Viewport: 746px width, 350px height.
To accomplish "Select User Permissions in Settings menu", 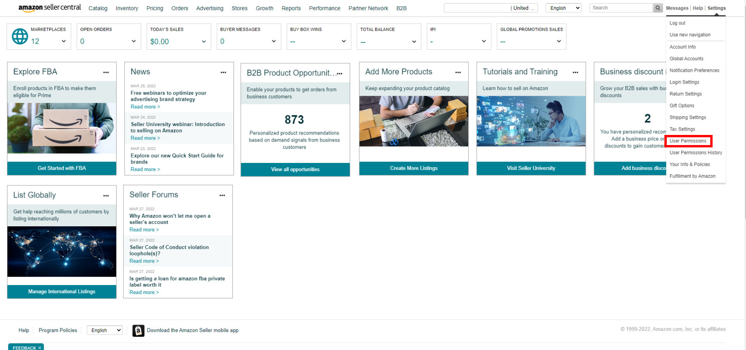I will [x=688, y=141].
